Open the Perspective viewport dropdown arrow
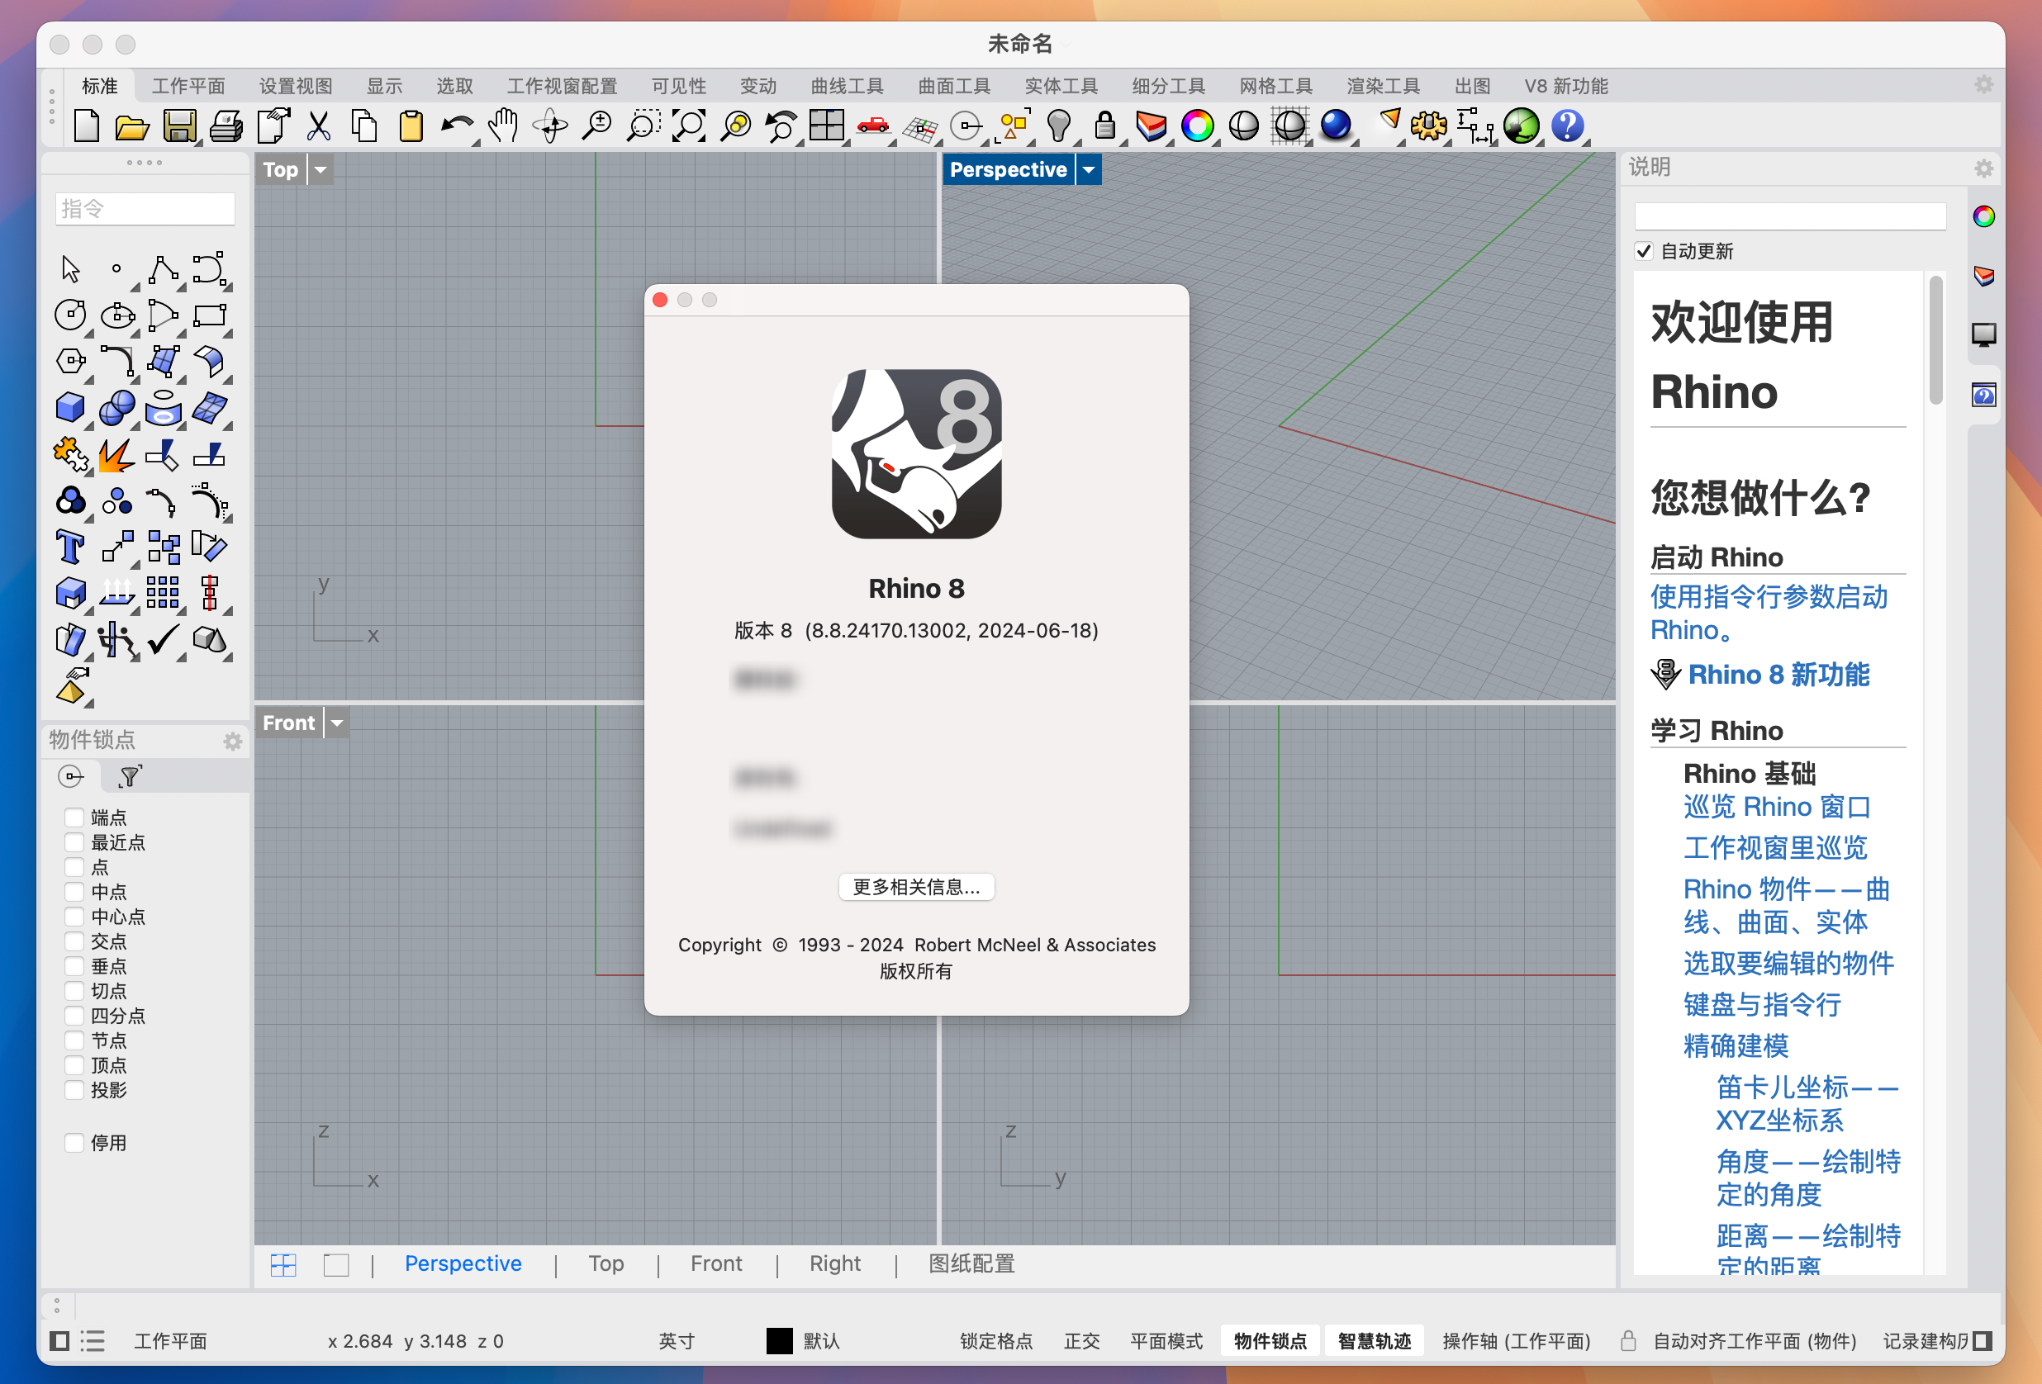2042x1384 pixels. 1089,169
